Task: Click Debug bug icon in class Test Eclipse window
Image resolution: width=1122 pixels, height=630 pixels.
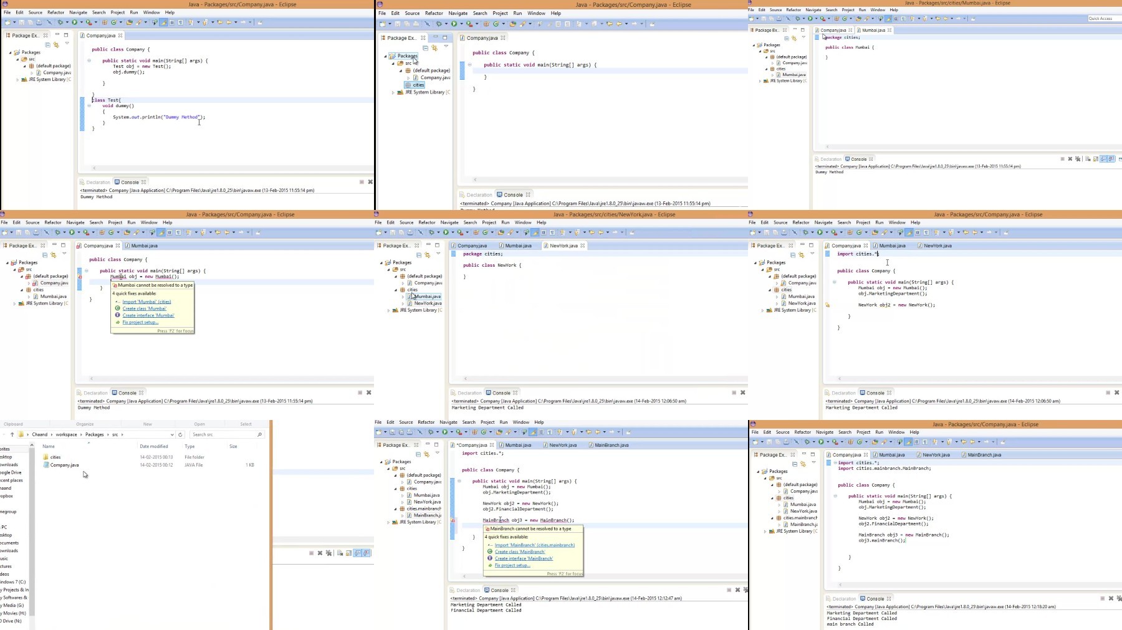Action: pyautogui.click(x=60, y=22)
